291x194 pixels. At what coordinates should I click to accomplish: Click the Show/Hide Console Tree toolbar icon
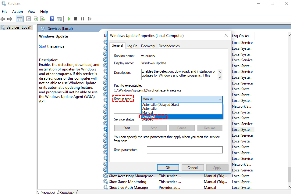pyautogui.click(x=20, y=19)
